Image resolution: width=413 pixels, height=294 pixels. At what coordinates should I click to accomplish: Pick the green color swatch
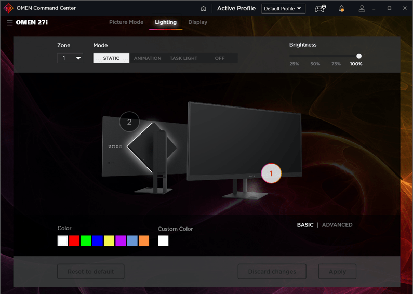tap(86, 241)
